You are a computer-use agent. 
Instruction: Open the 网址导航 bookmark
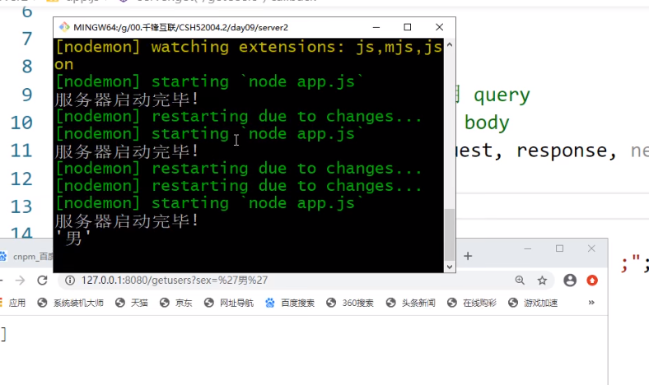[229, 303]
